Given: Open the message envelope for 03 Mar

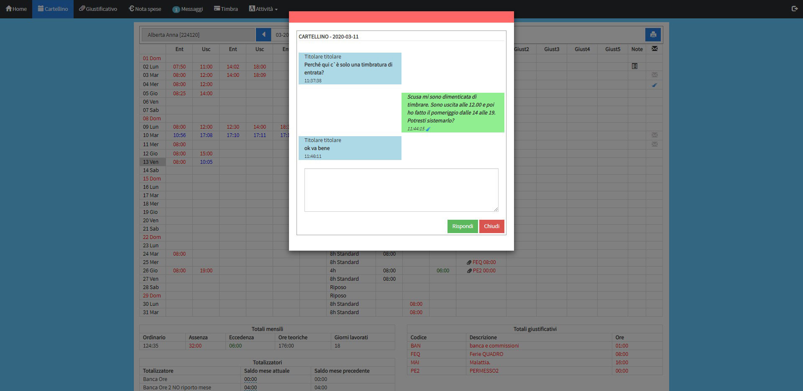Looking at the screenshot, I should [655, 75].
